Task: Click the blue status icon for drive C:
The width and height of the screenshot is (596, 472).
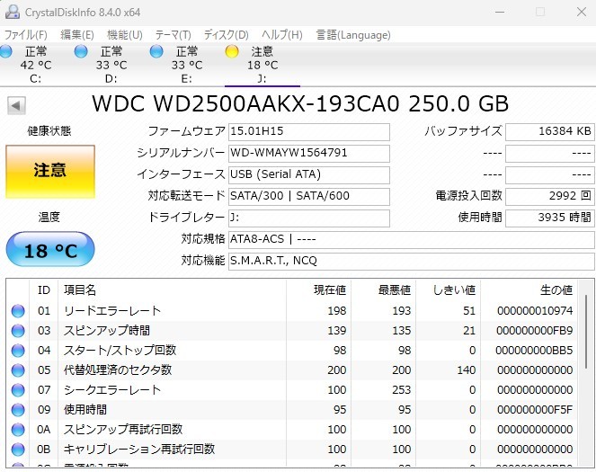Action: tap(5, 51)
